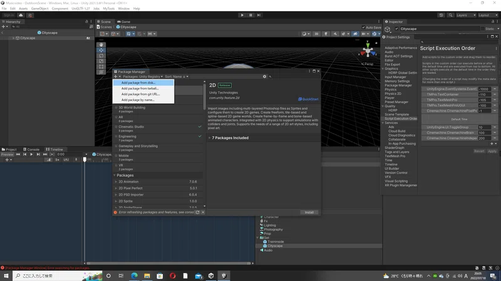Open Windows Start menu
This screenshot has width=501, height=281.
(6, 275)
